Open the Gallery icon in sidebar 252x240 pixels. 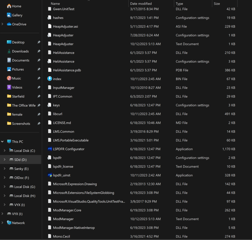(x=9, y=15)
